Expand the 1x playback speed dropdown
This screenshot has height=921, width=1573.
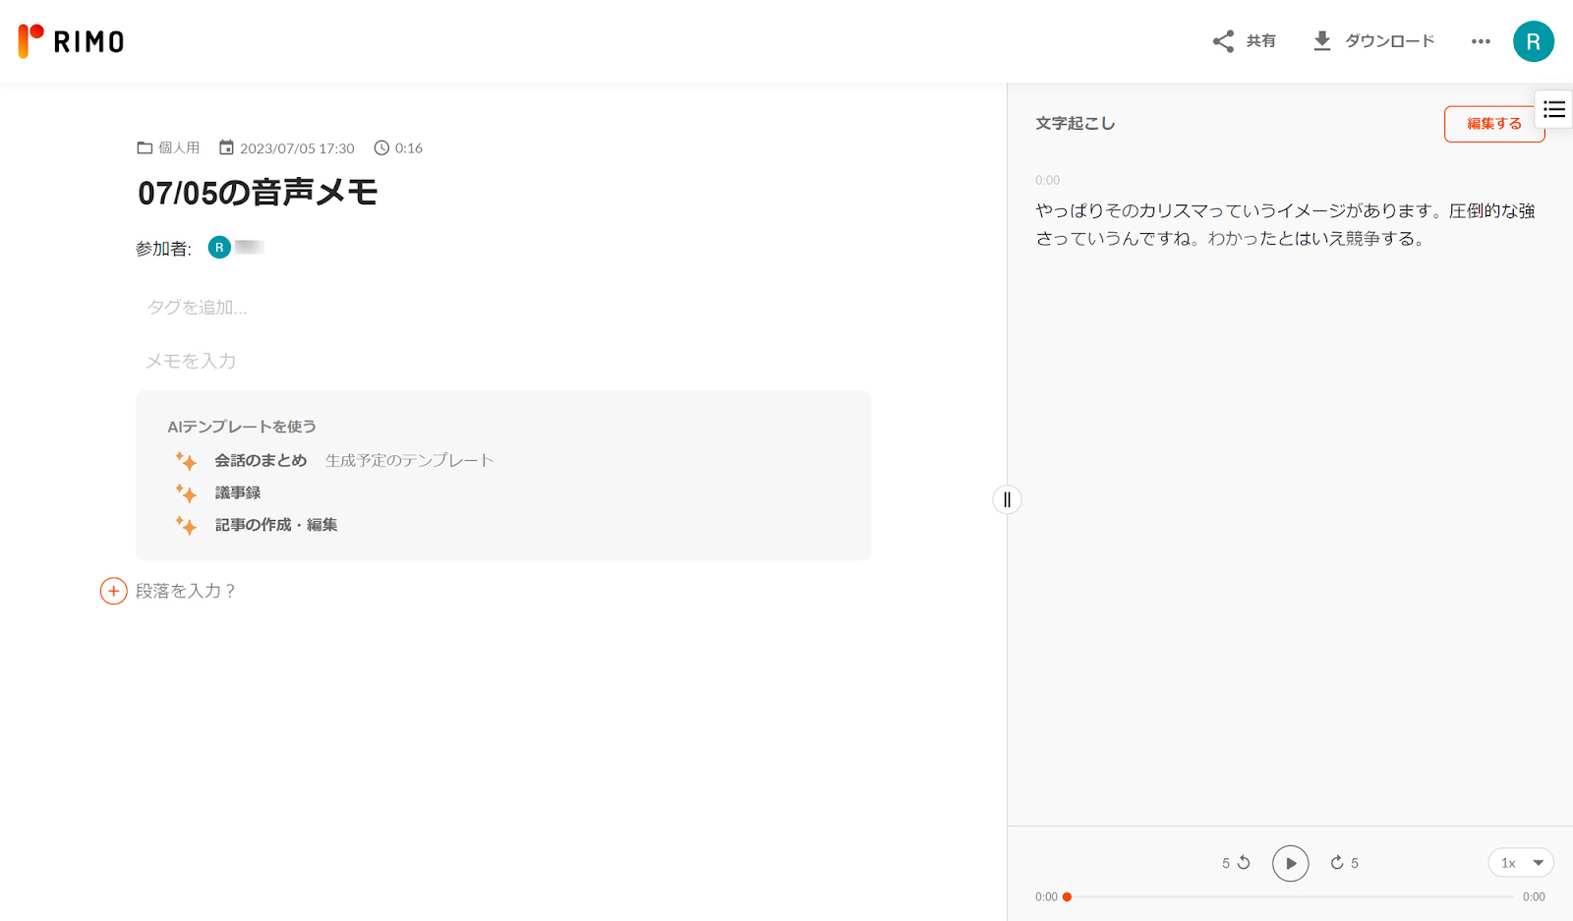(x=1520, y=863)
